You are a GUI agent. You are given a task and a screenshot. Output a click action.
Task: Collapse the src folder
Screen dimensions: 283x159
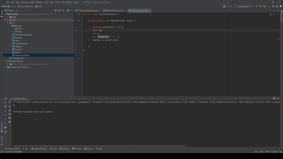point(8,23)
